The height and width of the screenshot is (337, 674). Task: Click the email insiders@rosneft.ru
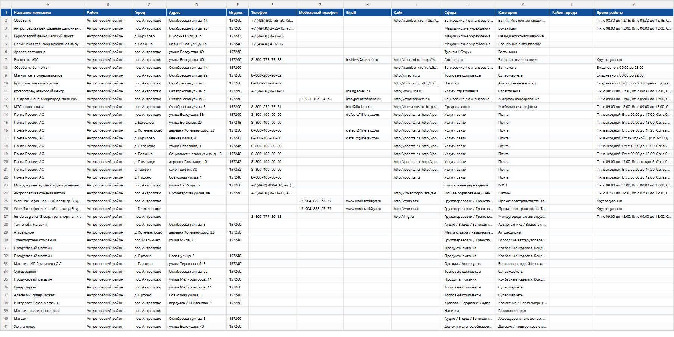click(368, 60)
